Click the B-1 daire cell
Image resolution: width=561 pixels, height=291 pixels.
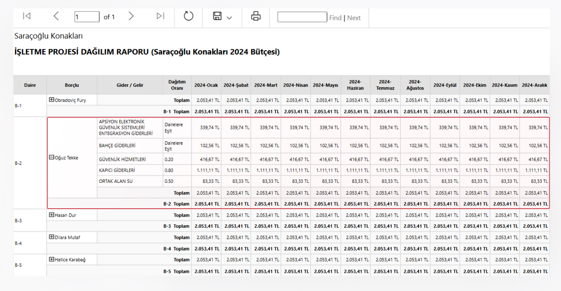pos(30,105)
